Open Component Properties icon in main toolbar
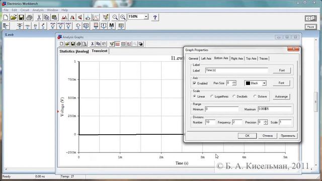This screenshot has height=181, width=322. tap(106, 18)
